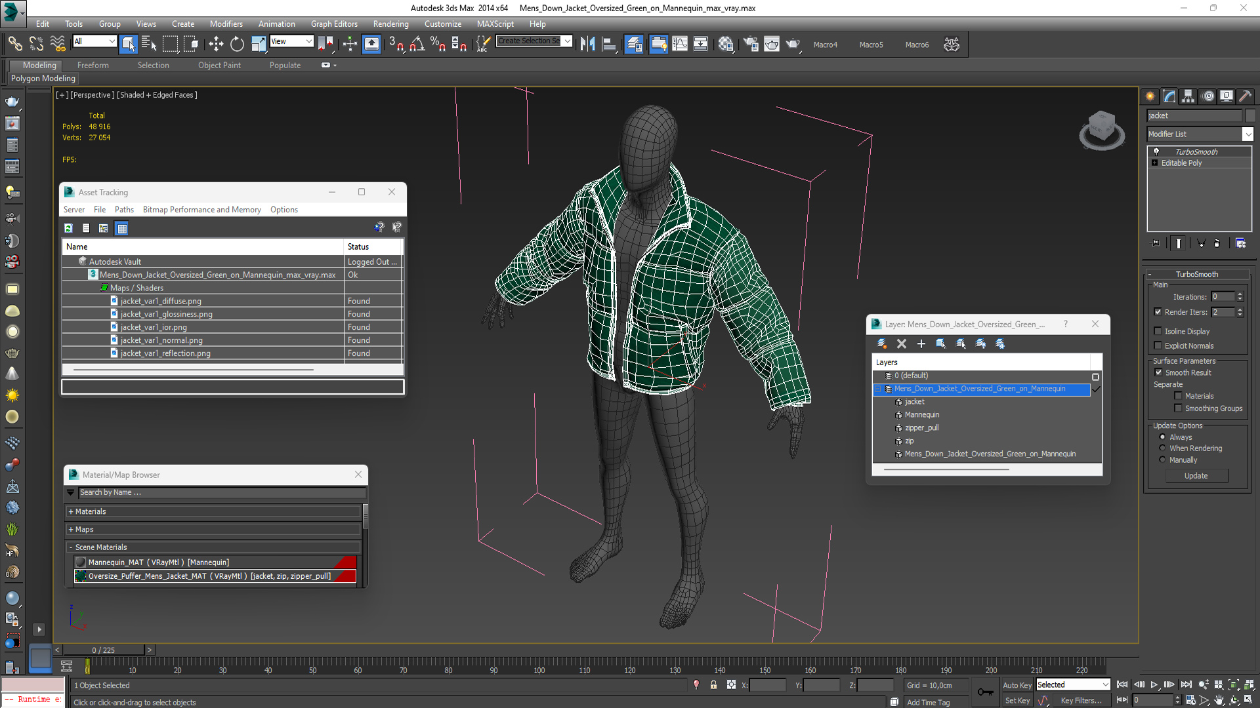Screen dimensions: 1260x708
Task: Click the Render teapot icon
Action: pyautogui.click(x=793, y=44)
